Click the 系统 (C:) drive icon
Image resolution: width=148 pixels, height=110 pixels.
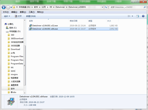coord(7,28)
